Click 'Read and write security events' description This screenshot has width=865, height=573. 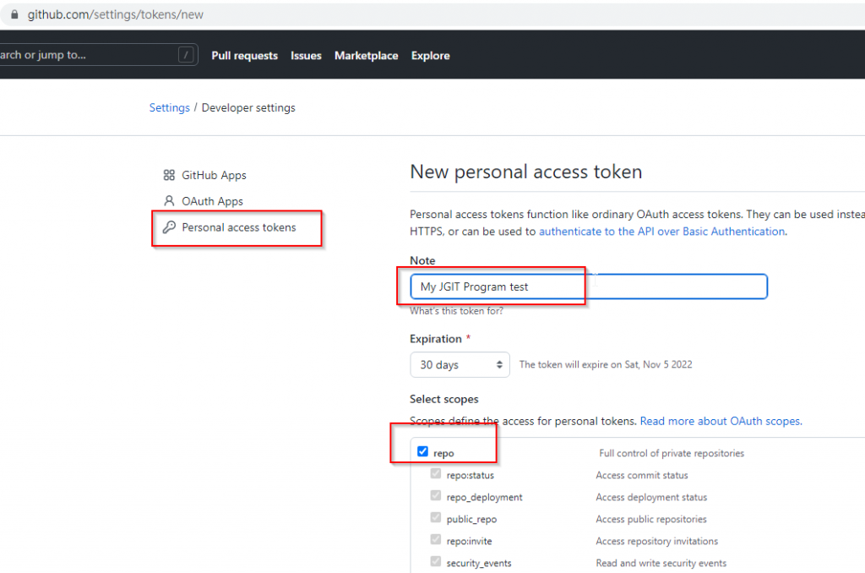[661, 563]
